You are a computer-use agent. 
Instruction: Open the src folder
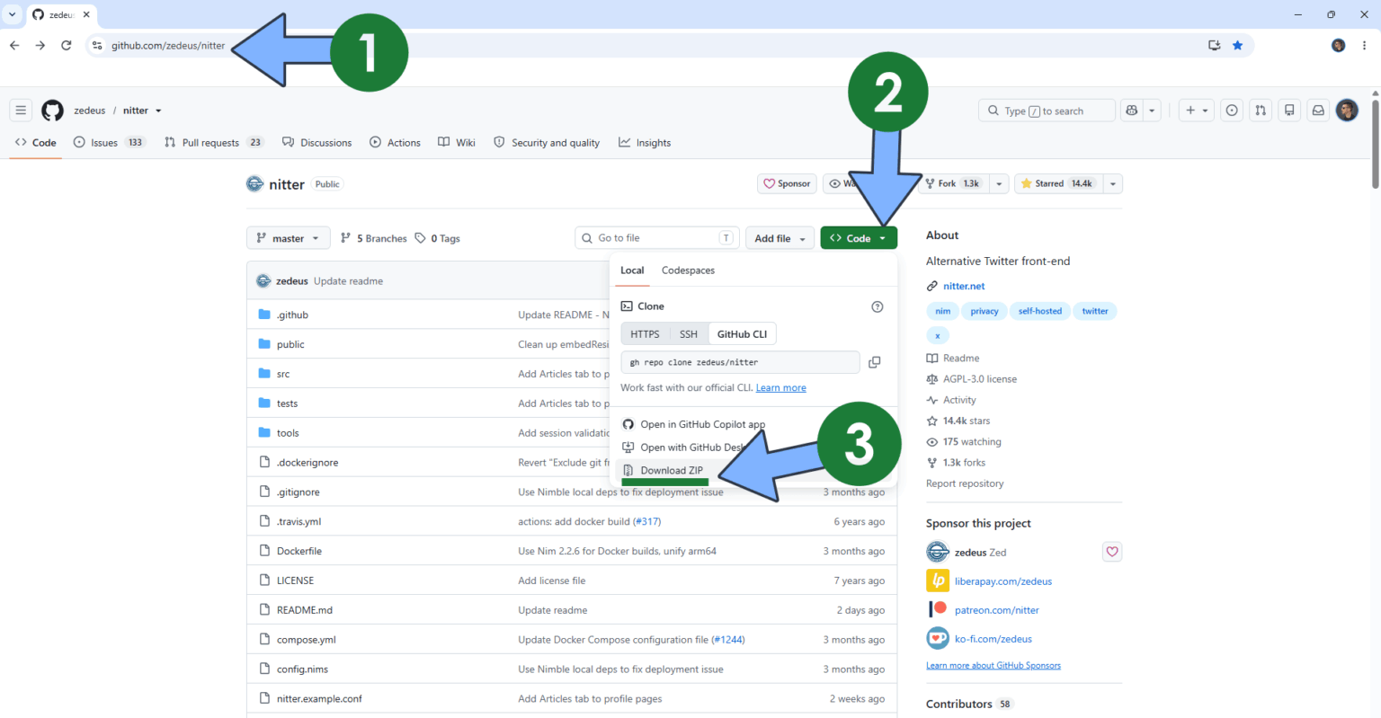pos(283,374)
